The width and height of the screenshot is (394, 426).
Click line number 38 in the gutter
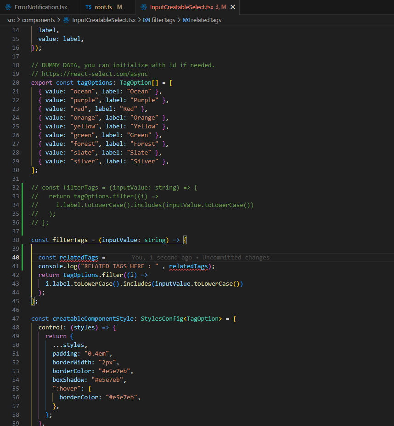tap(16, 240)
